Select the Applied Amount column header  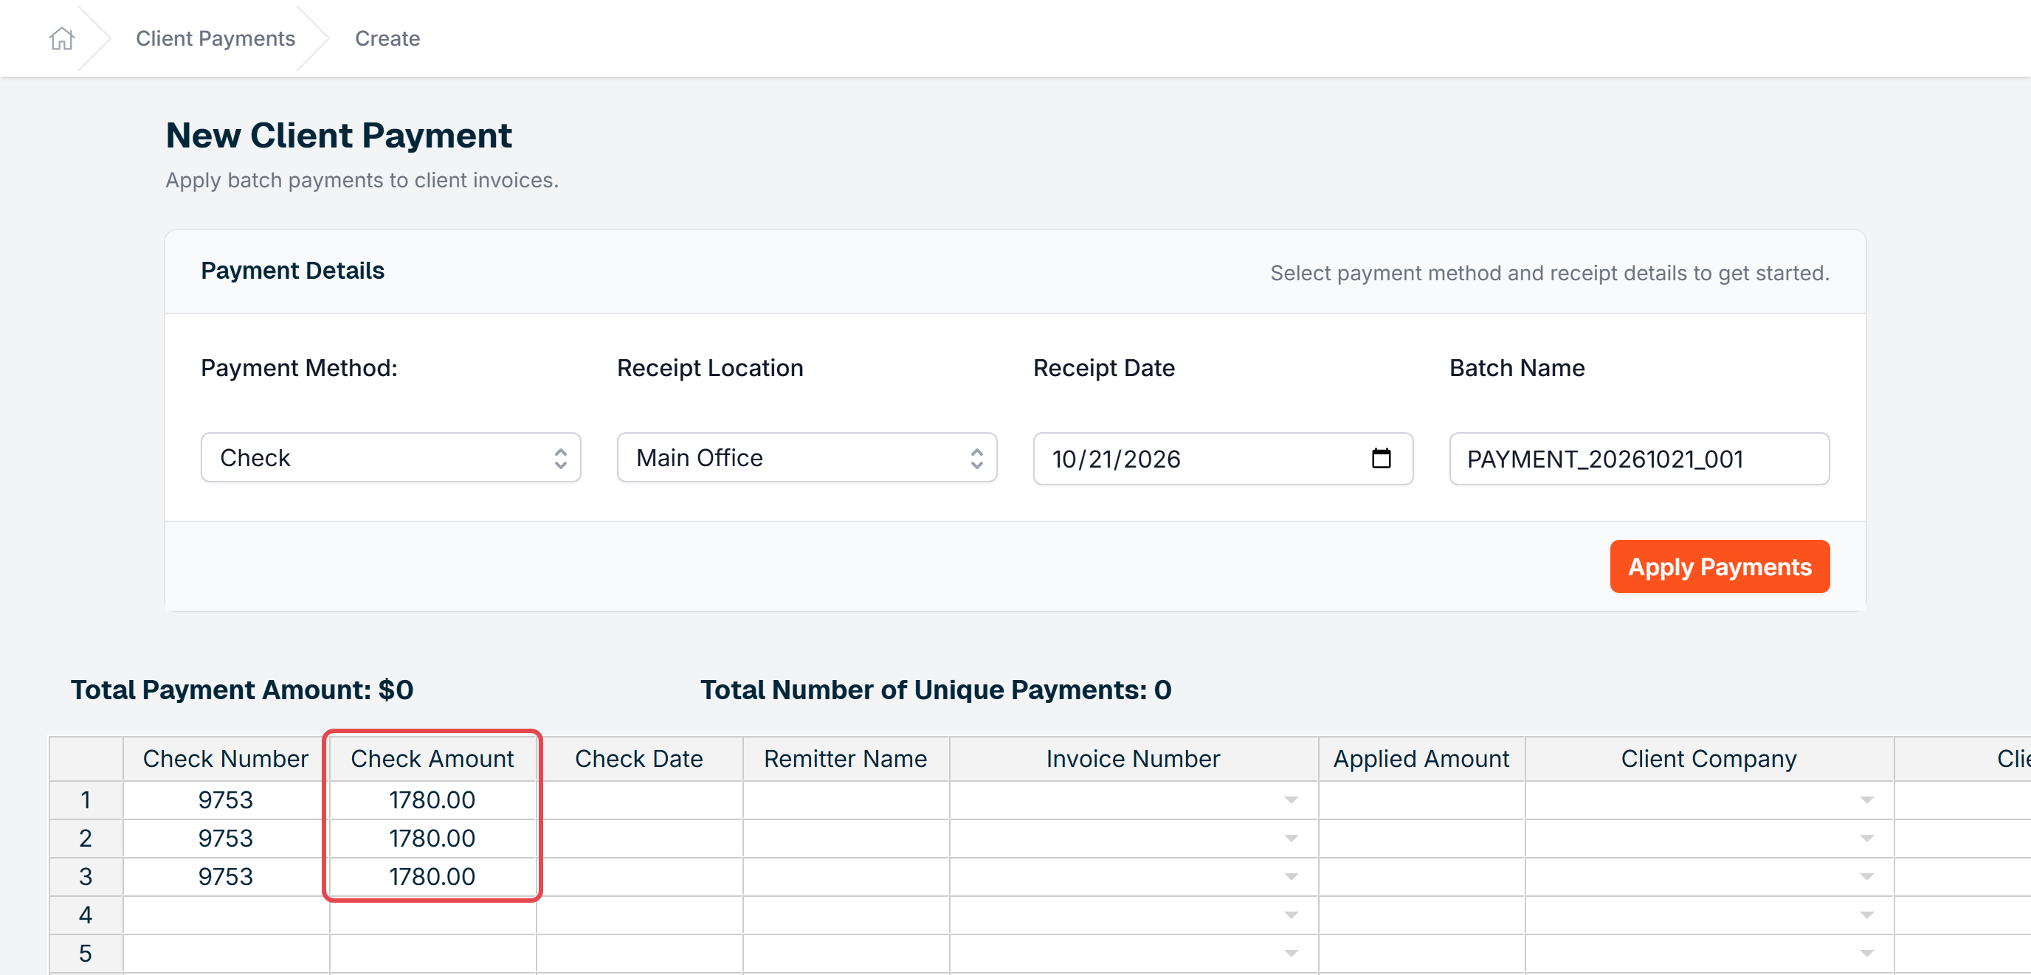(x=1421, y=758)
